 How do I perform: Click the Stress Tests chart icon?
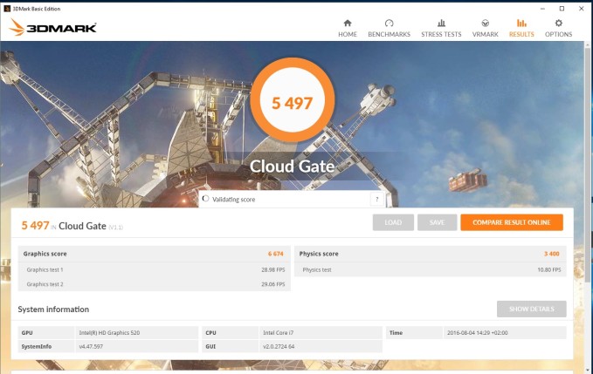(441, 23)
